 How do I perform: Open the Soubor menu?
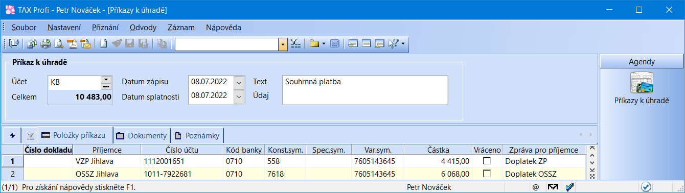(24, 28)
